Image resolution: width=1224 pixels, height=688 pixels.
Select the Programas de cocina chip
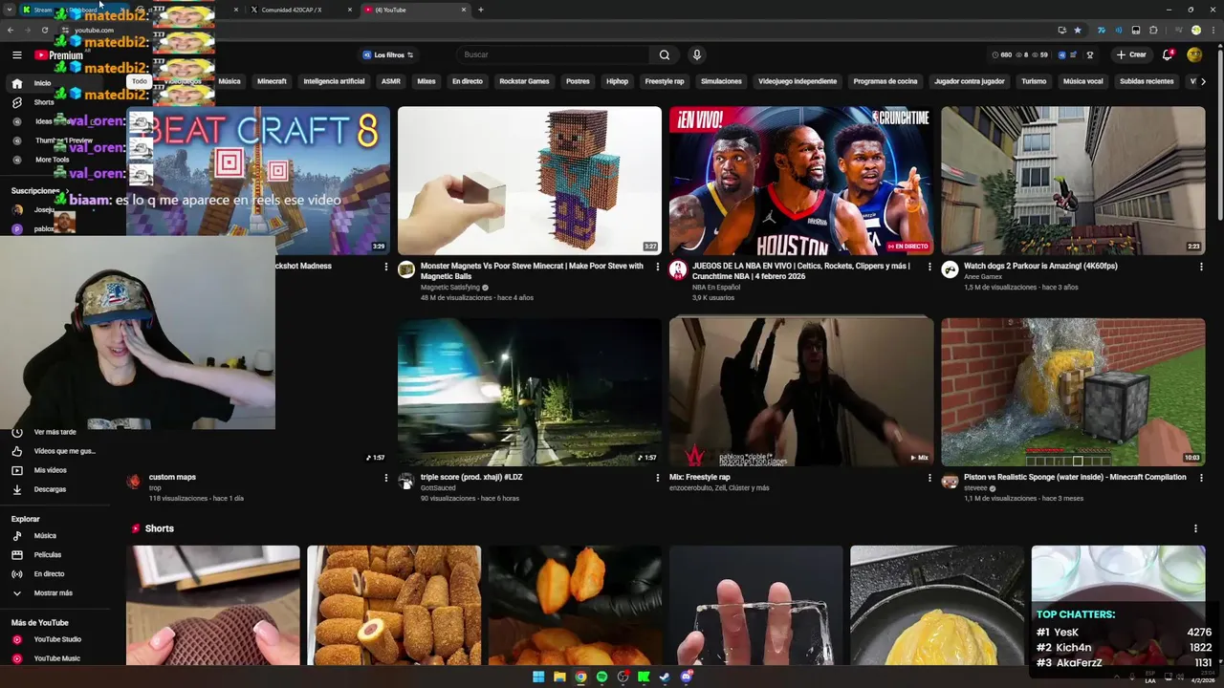point(885,81)
